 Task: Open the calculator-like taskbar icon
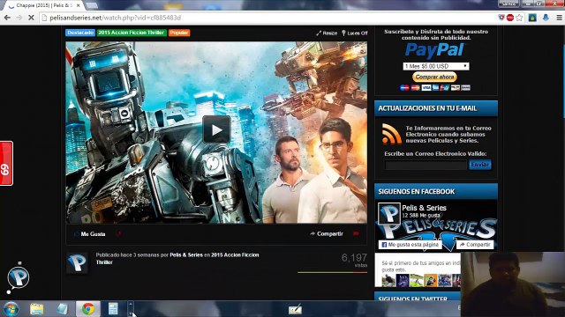113,309
